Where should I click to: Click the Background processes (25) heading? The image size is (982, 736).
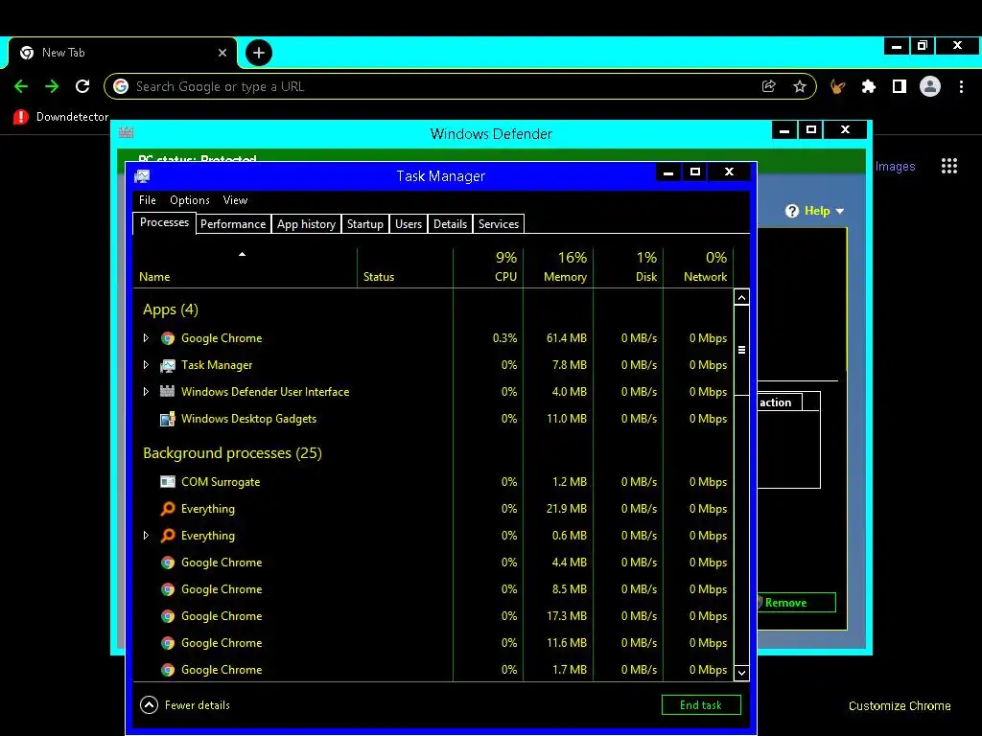(232, 453)
